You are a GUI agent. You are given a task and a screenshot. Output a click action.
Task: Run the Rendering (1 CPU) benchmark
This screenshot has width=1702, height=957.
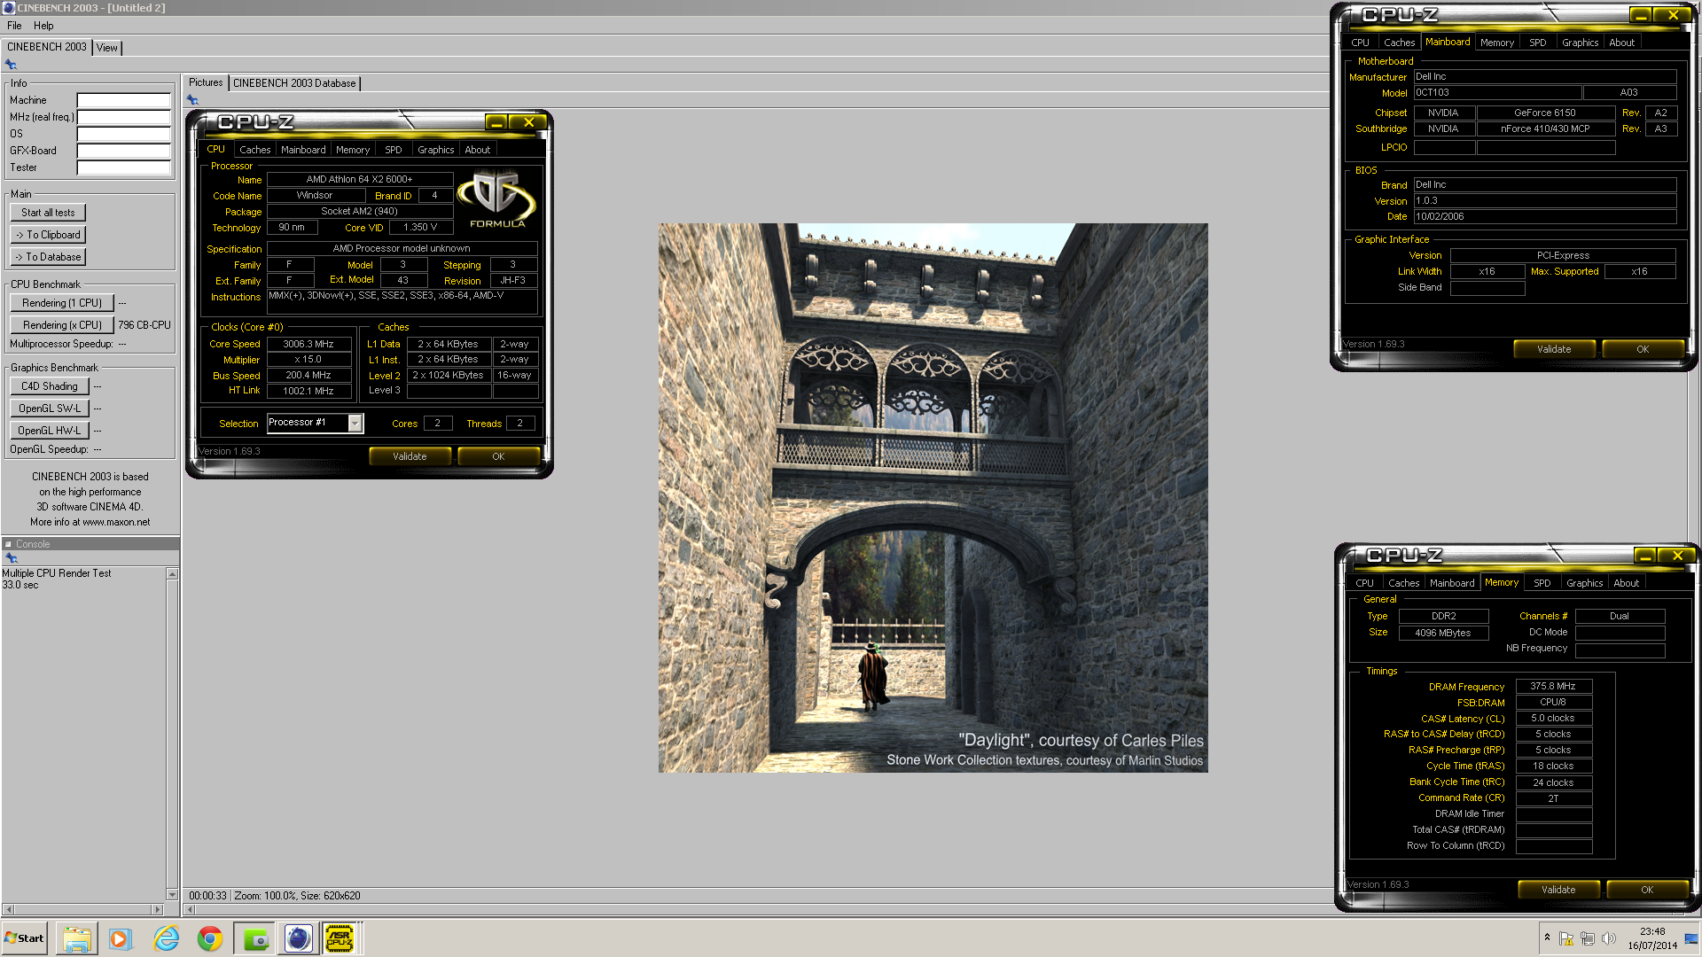(62, 303)
